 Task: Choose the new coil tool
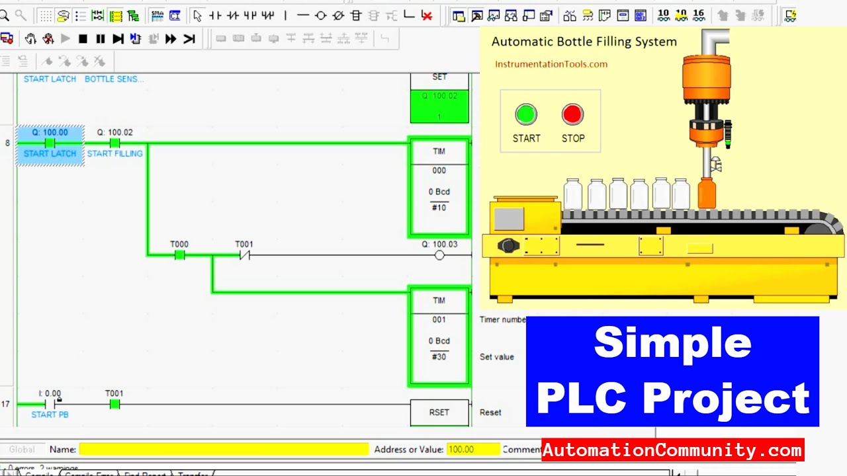(x=320, y=16)
